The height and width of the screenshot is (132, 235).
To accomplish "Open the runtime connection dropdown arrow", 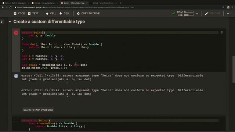I will 197,14.
